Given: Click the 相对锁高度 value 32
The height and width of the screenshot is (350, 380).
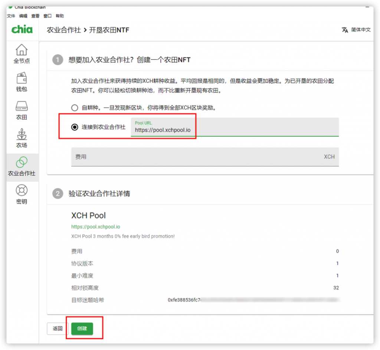Looking at the screenshot, I should 336,288.
